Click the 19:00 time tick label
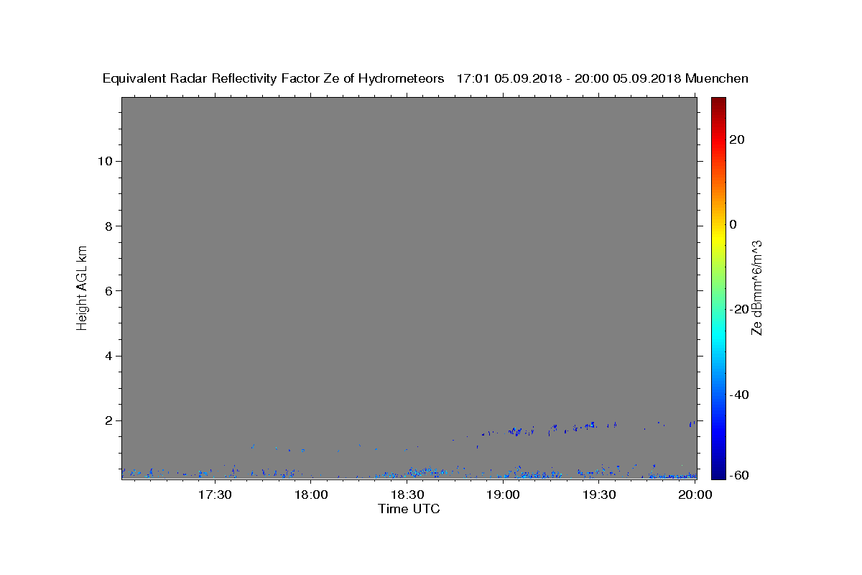 503,495
